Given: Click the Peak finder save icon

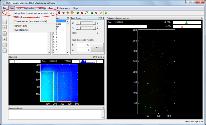Looking at the screenshot, I should click(x=99, y=18).
